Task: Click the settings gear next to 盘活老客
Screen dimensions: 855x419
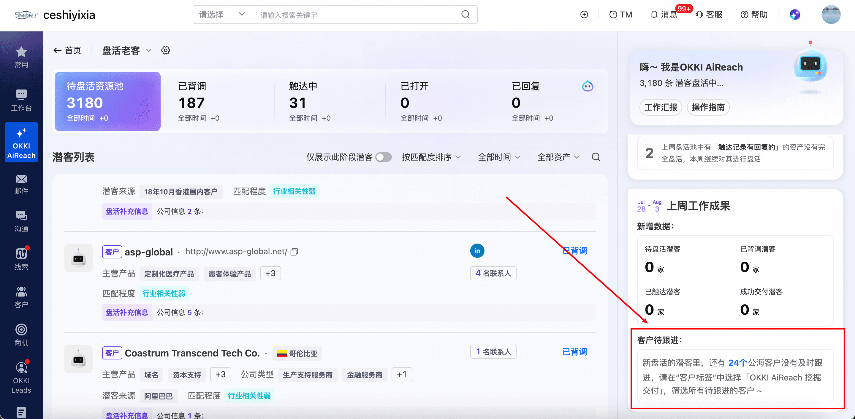Action: point(166,50)
